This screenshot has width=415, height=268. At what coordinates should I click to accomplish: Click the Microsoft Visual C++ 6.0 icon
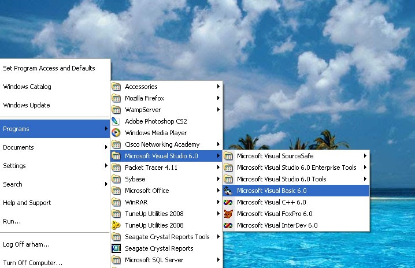228,202
